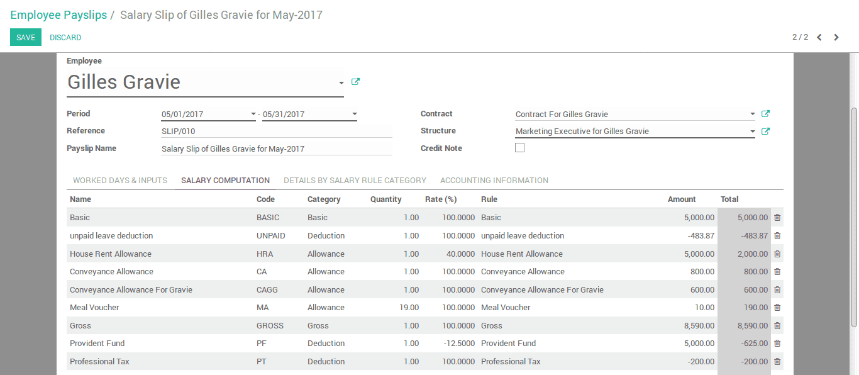Sort by the Amount column header
Viewport: 859px width, 375px height.
tap(682, 199)
